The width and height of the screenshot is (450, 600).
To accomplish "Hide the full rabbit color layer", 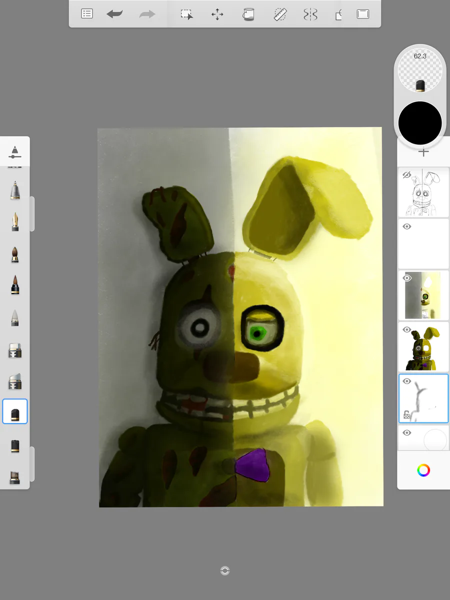I will click(x=406, y=329).
